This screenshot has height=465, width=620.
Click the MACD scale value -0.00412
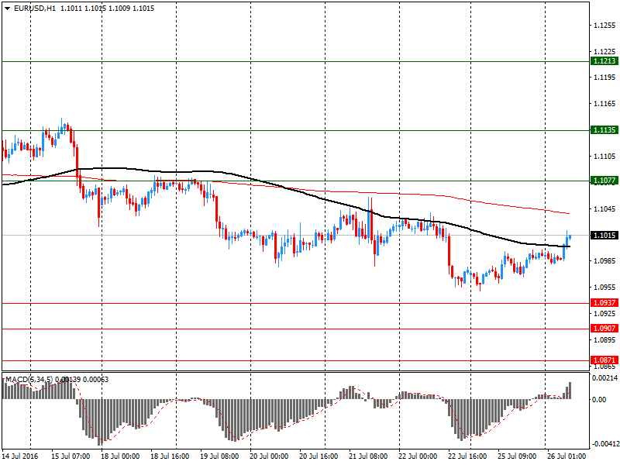pos(605,443)
